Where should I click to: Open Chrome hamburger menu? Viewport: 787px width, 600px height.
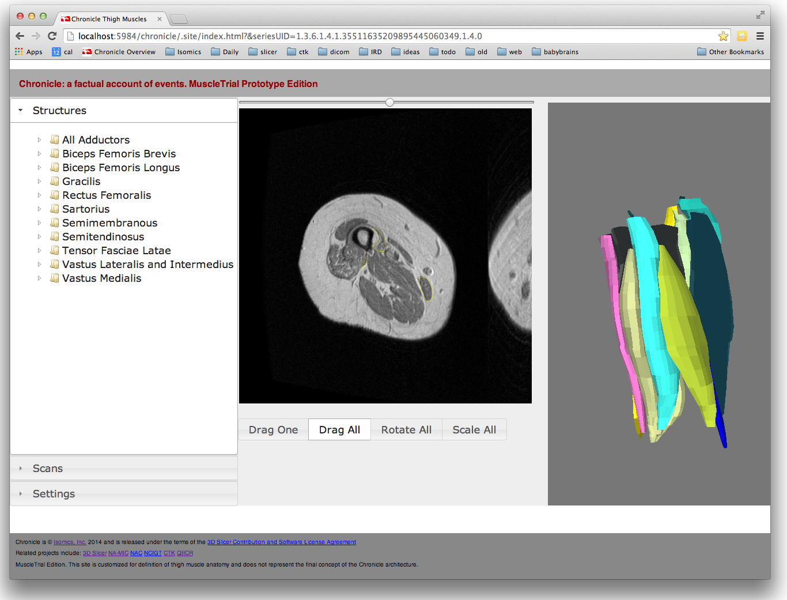pos(760,36)
